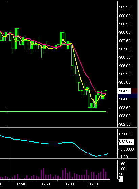This screenshot has width=139, height=189.
Task: Click the 150 volume axis label
Action: pyautogui.click(x=122, y=164)
